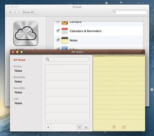Click the iCloud account header in sidebar
The width and height of the screenshot is (154, 136).
point(17,66)
